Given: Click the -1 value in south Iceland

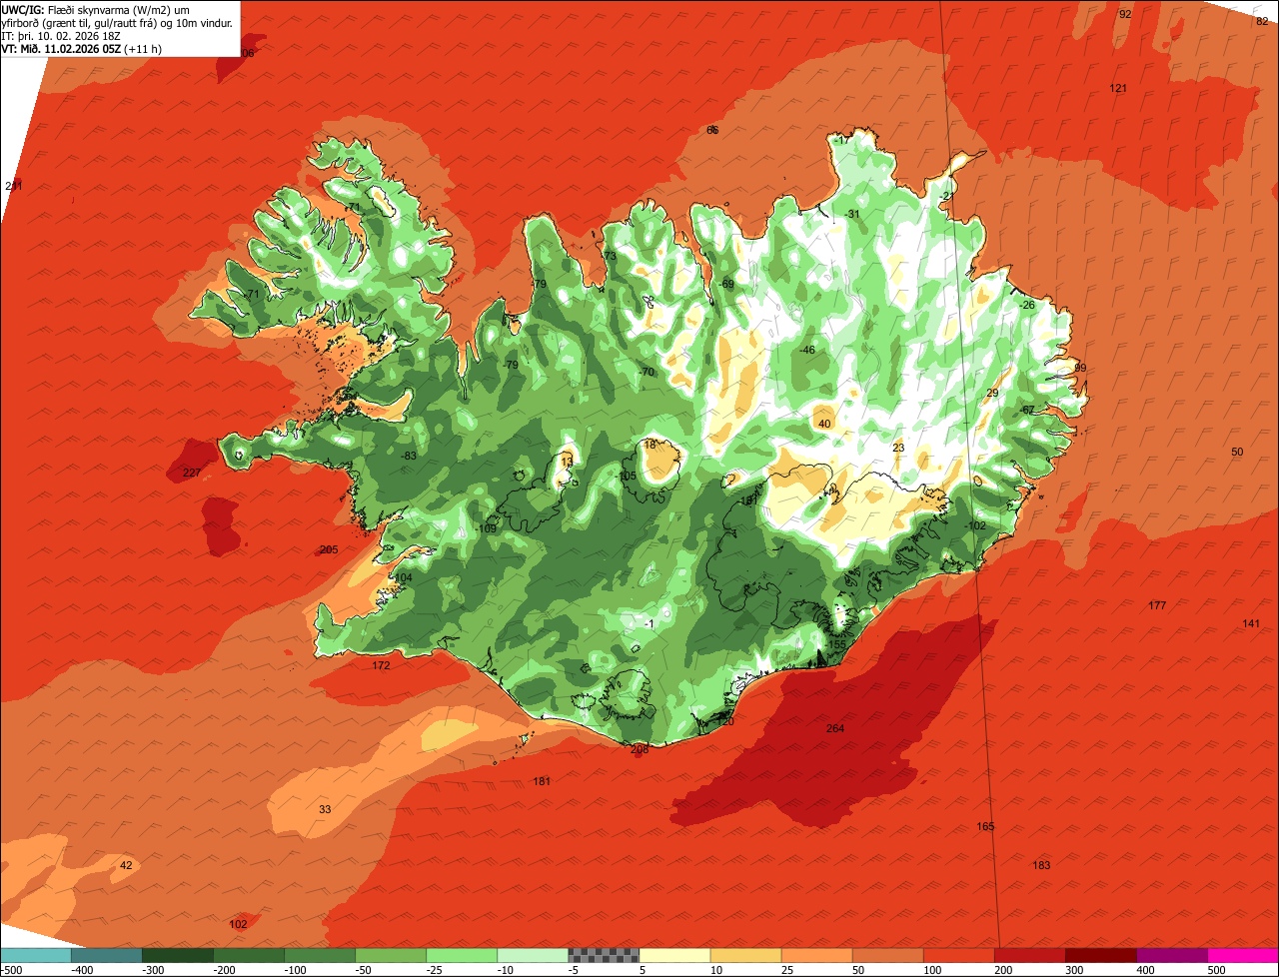Looking at the screenshot, I should pos(648,623).
